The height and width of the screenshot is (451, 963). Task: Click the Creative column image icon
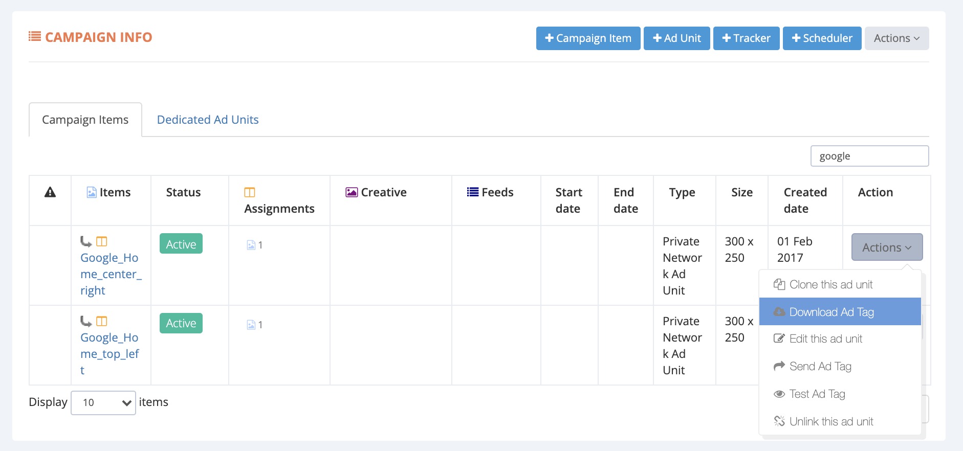click(352, 192)
